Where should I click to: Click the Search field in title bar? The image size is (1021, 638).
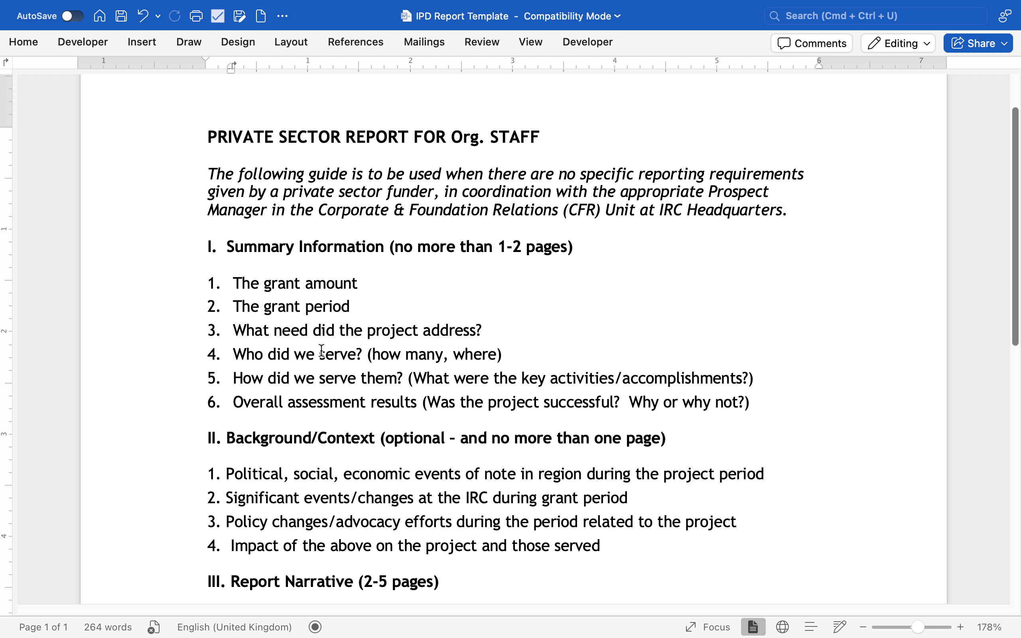click(x=875, y=16)
